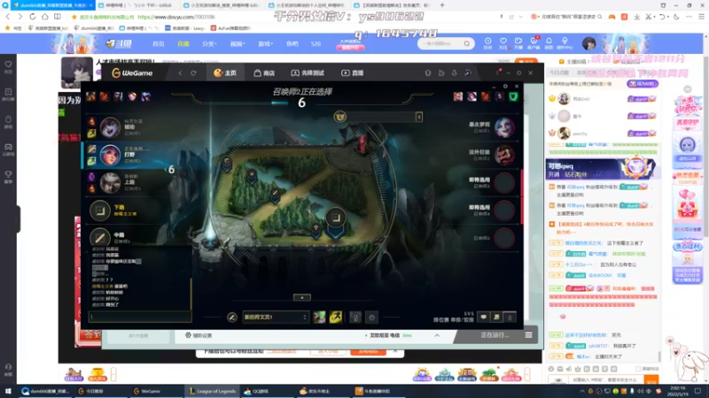This screenshot has height=398, width=709.
Task: Click the WeGame logo
Action: (x=132, y=73)
